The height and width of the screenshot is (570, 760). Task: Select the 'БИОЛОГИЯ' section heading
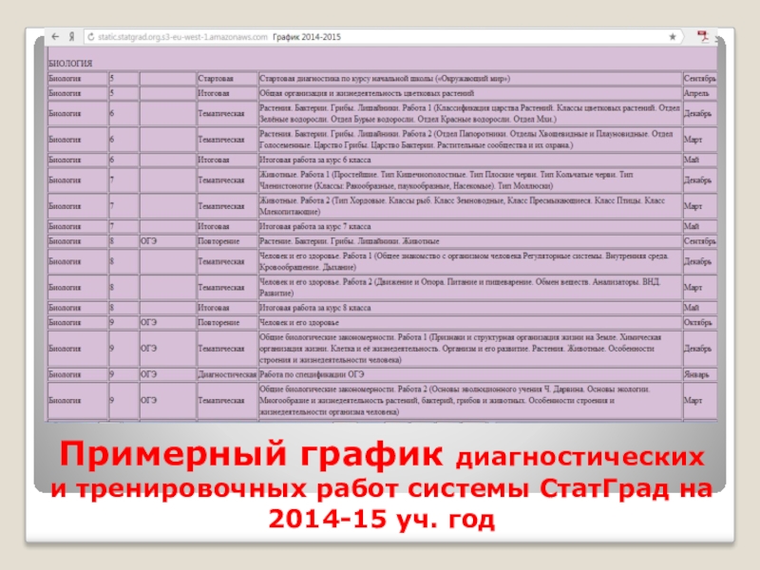pos(70,64)
